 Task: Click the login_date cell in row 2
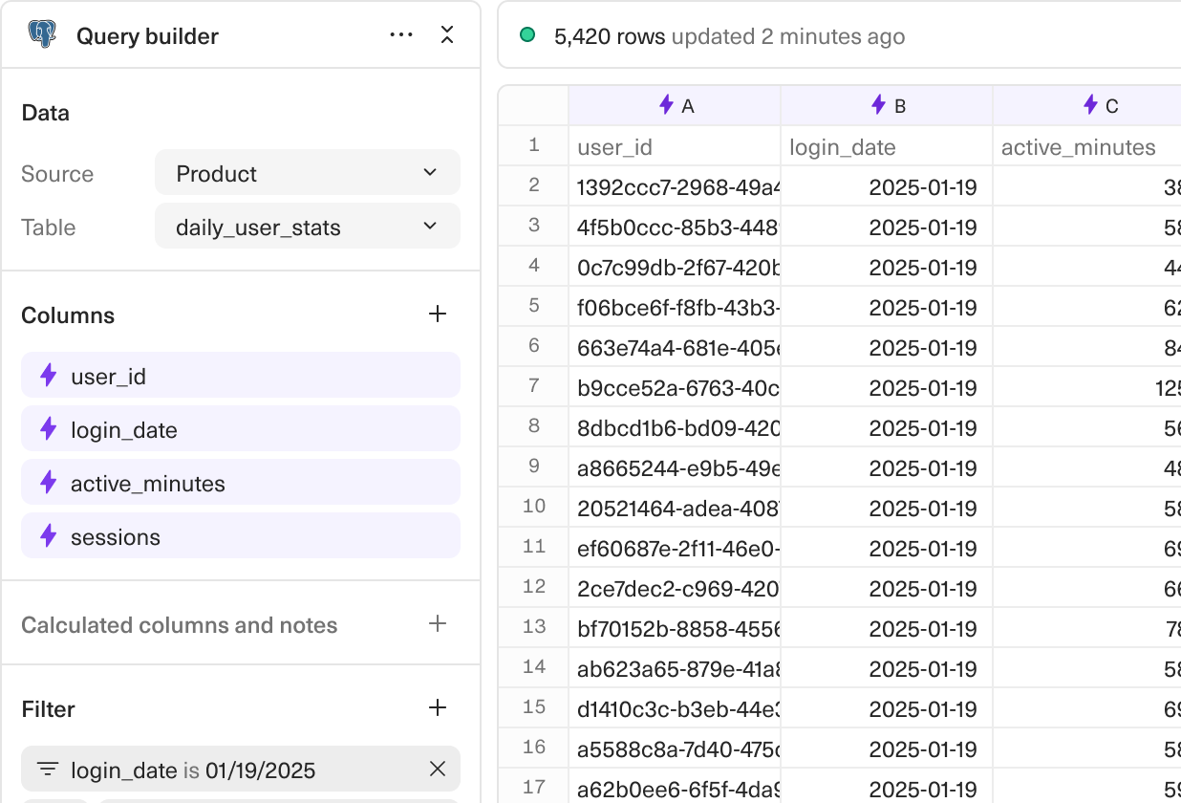point(887,186)
